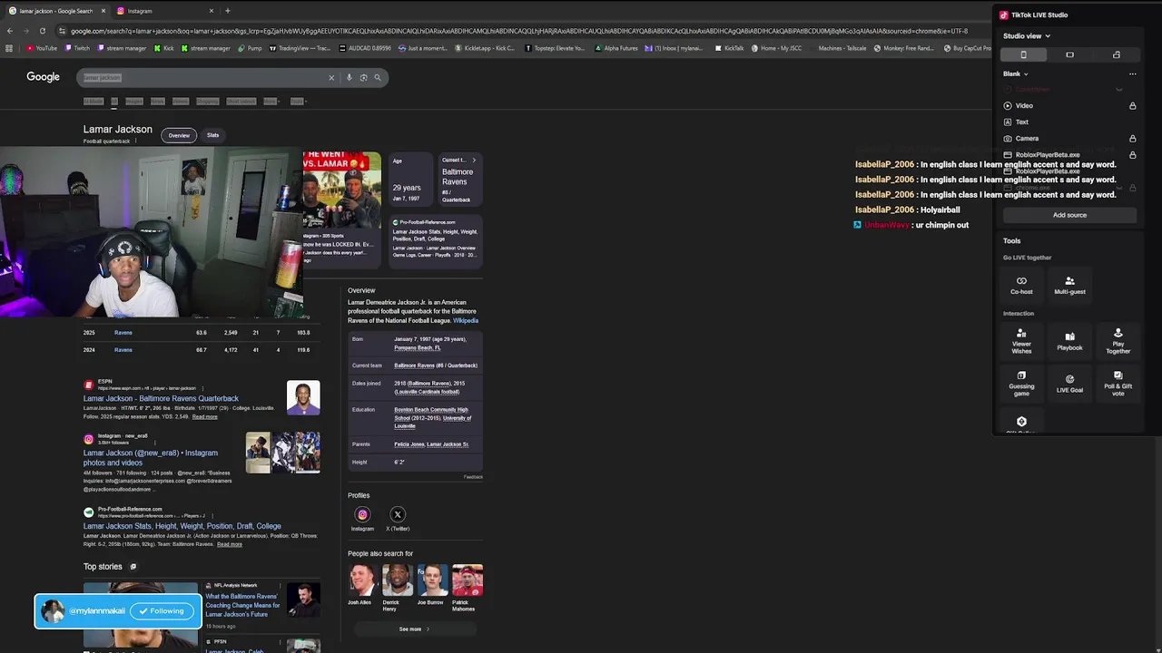
Task: Open the Alpha Futures bookmark
Action: click(x=616, y=48)
